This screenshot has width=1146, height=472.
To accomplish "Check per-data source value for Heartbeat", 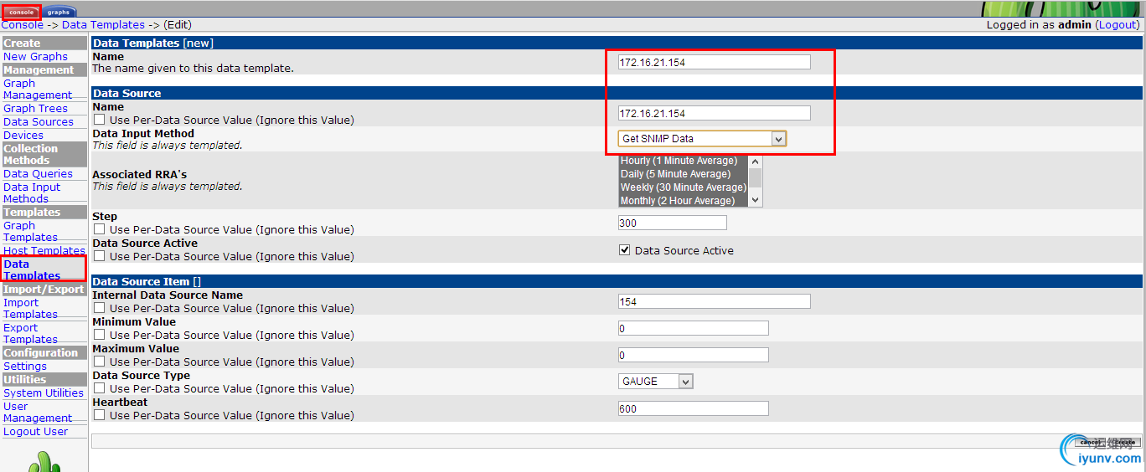I will coord(100,415).
